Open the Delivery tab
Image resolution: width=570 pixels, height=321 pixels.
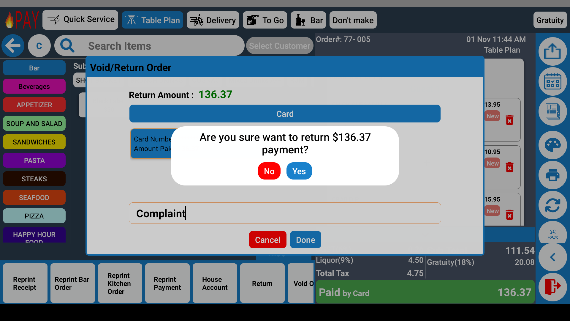(213, 20)
